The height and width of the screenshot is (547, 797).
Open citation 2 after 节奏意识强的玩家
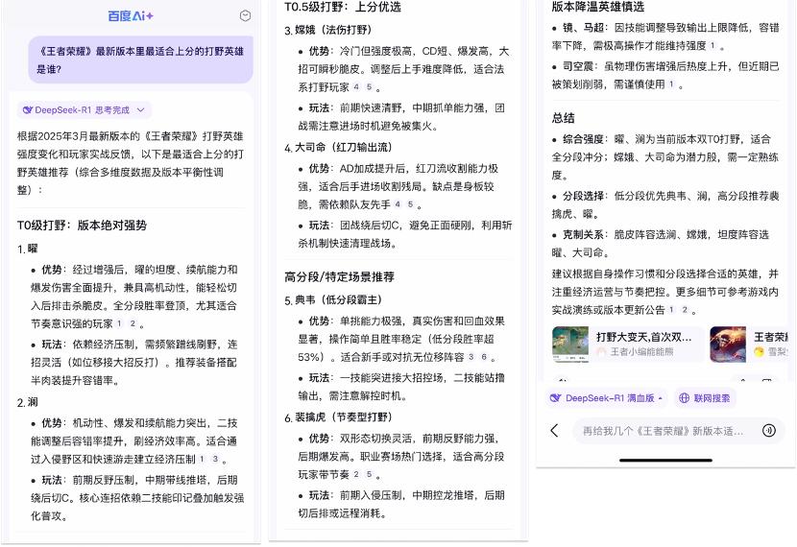pyautogui.click(x=133, y=323)
